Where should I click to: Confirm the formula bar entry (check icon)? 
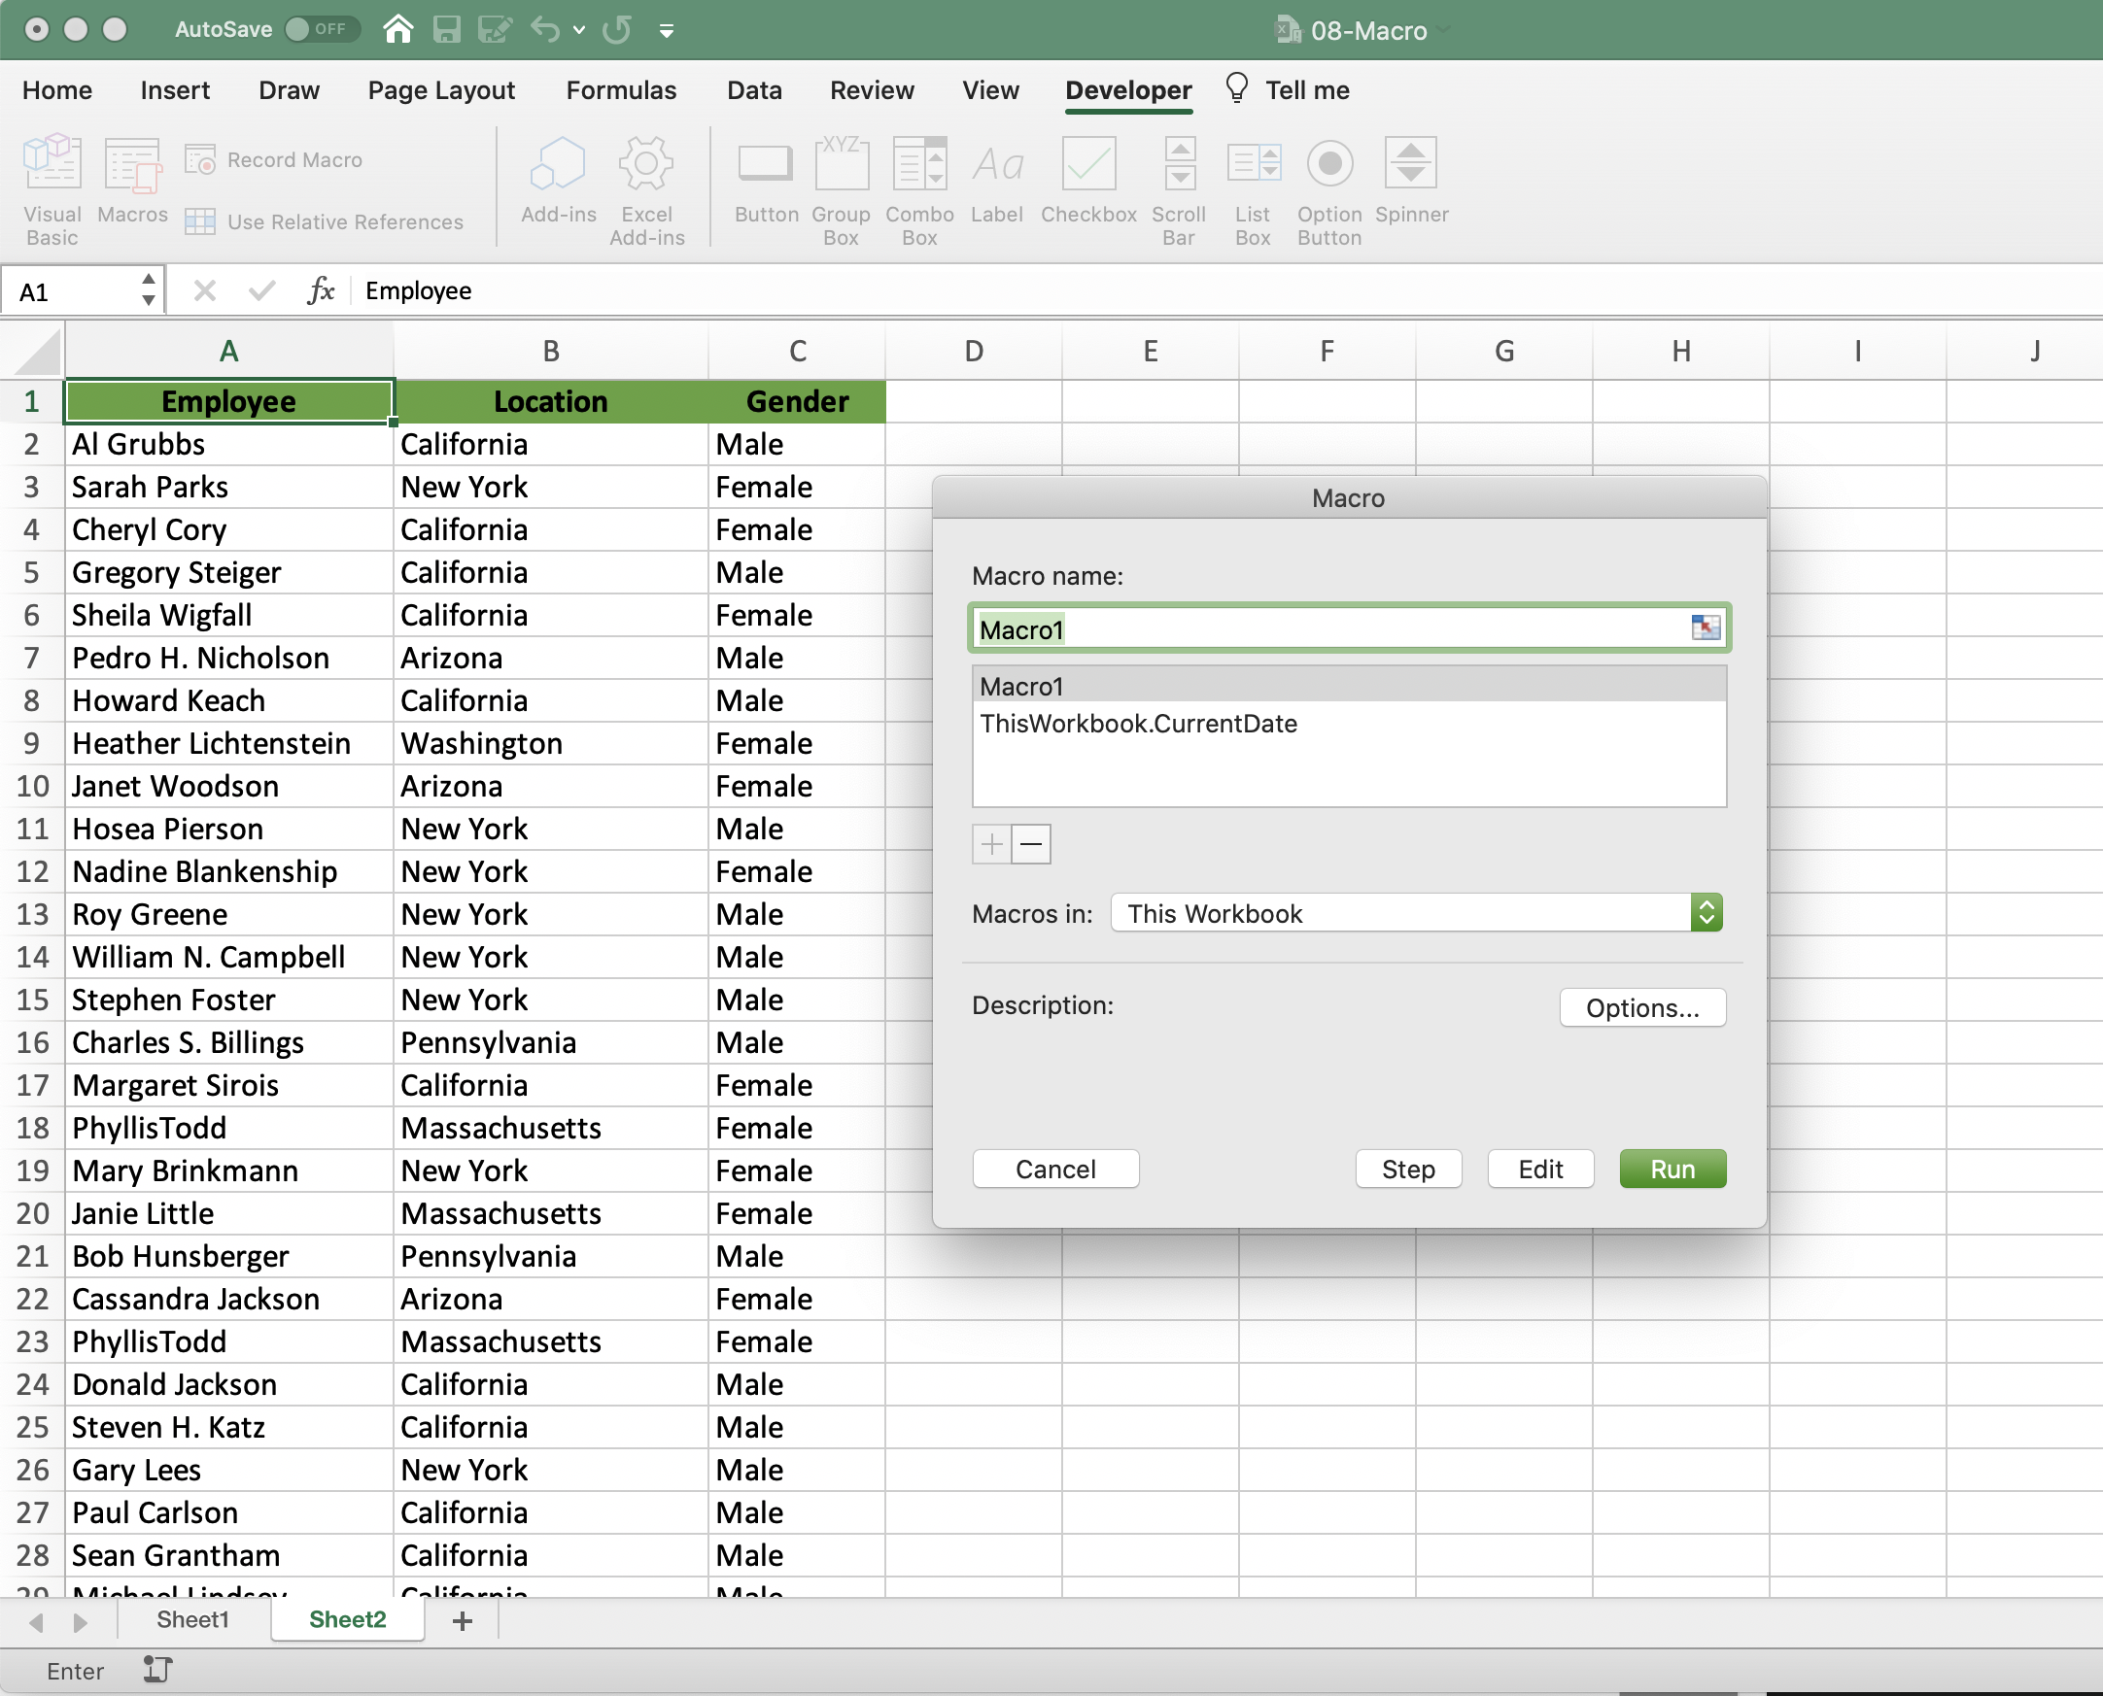point(261,290)
